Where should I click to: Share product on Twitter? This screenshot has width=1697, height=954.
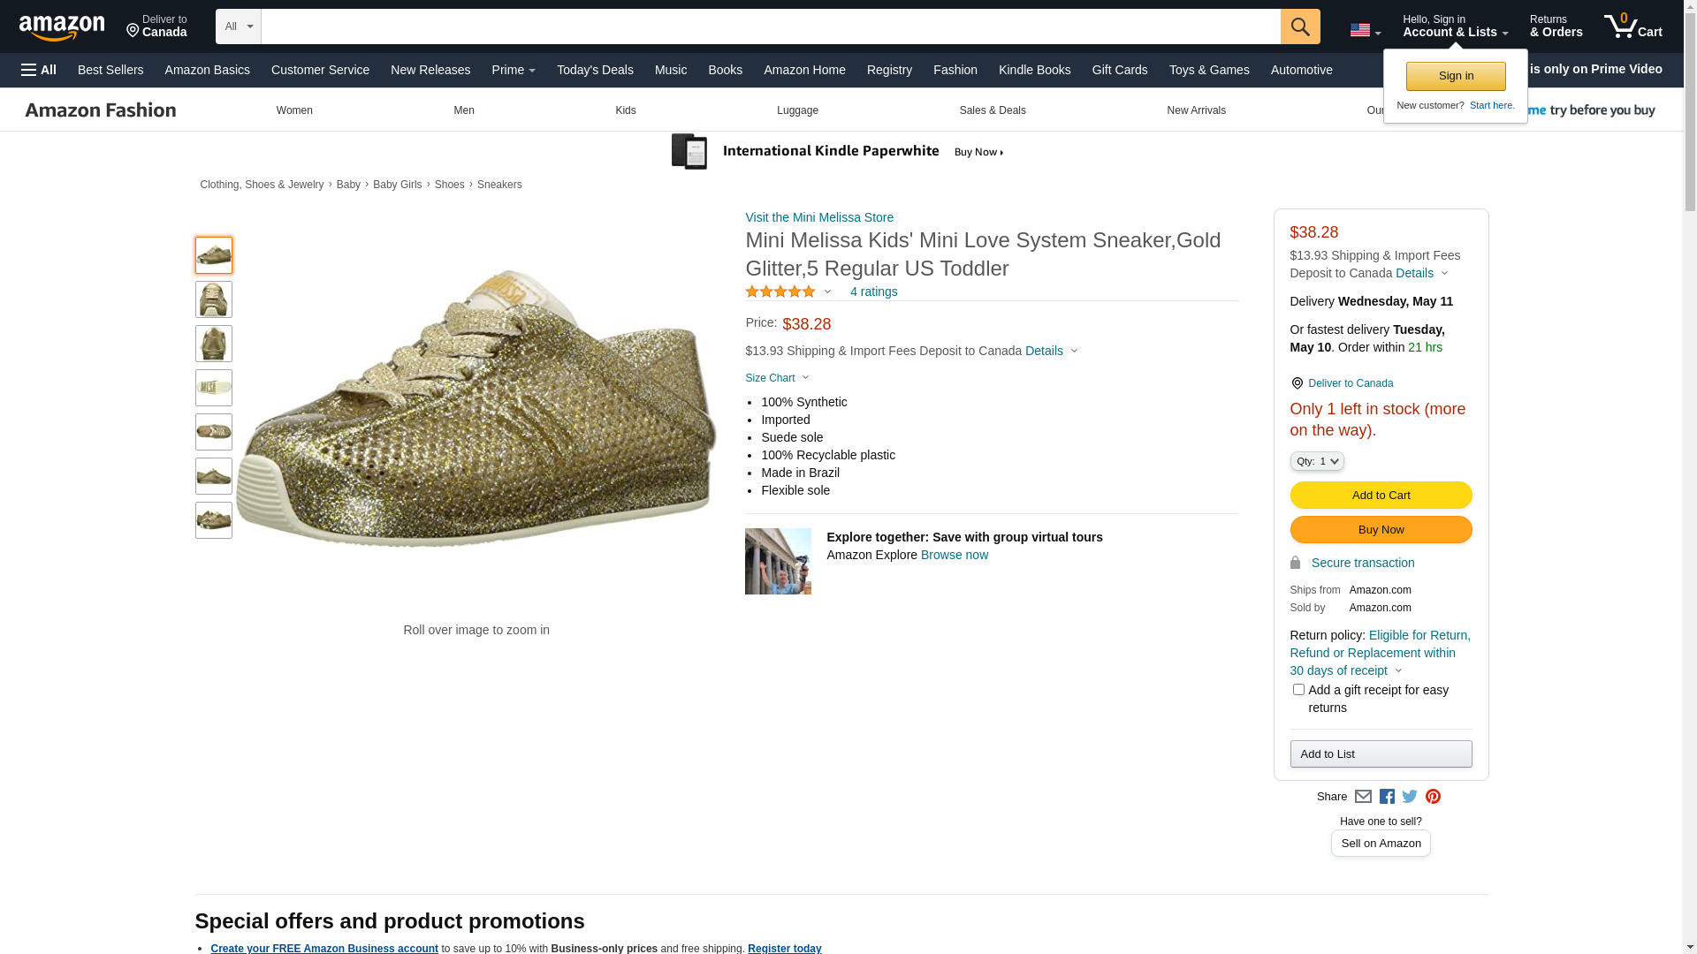pyautogui.click(x=1410, y=797)
